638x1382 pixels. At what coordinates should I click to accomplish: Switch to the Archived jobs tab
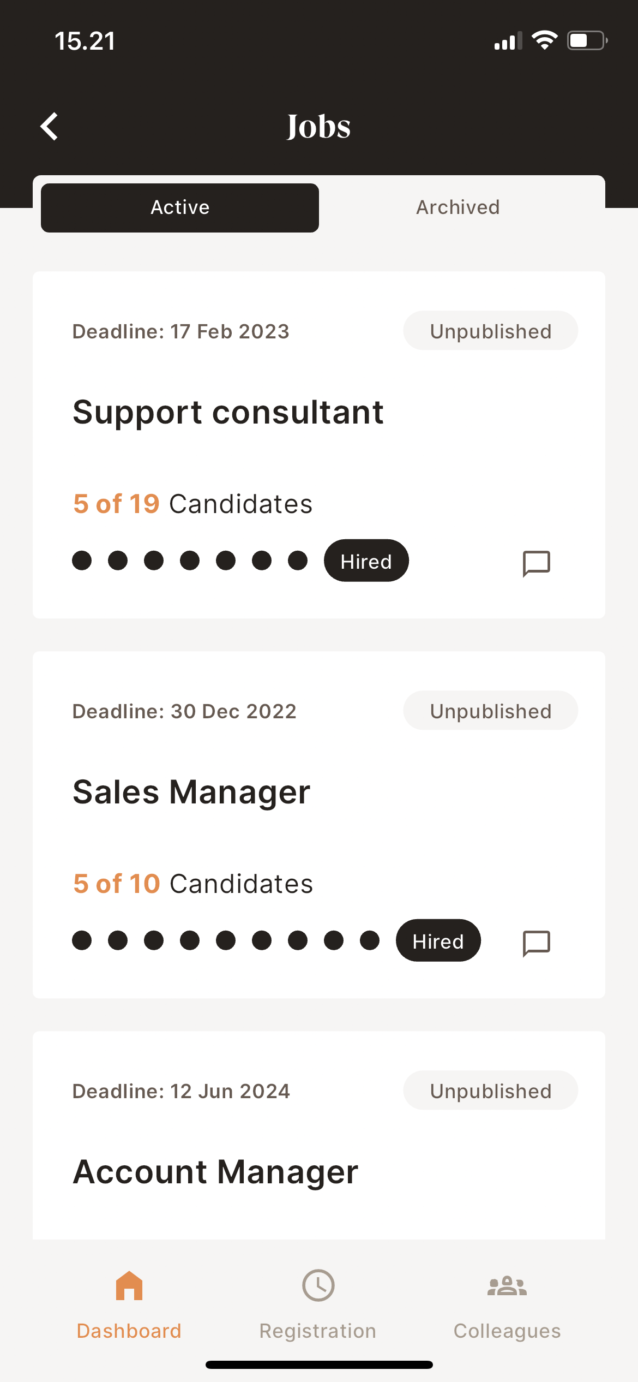click(458, 208)
